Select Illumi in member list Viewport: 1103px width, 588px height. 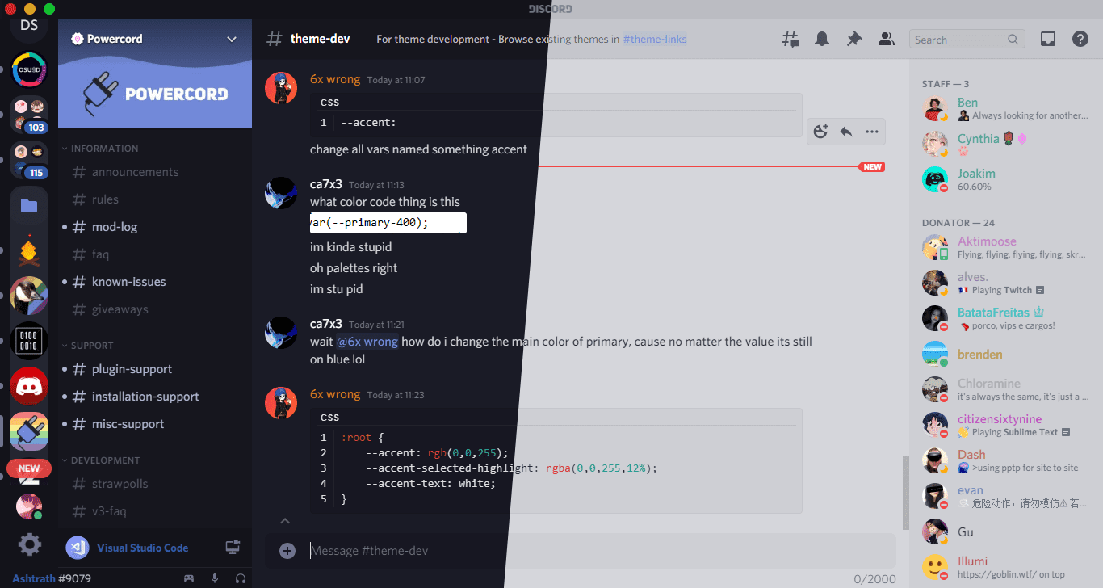point(1006,567)
